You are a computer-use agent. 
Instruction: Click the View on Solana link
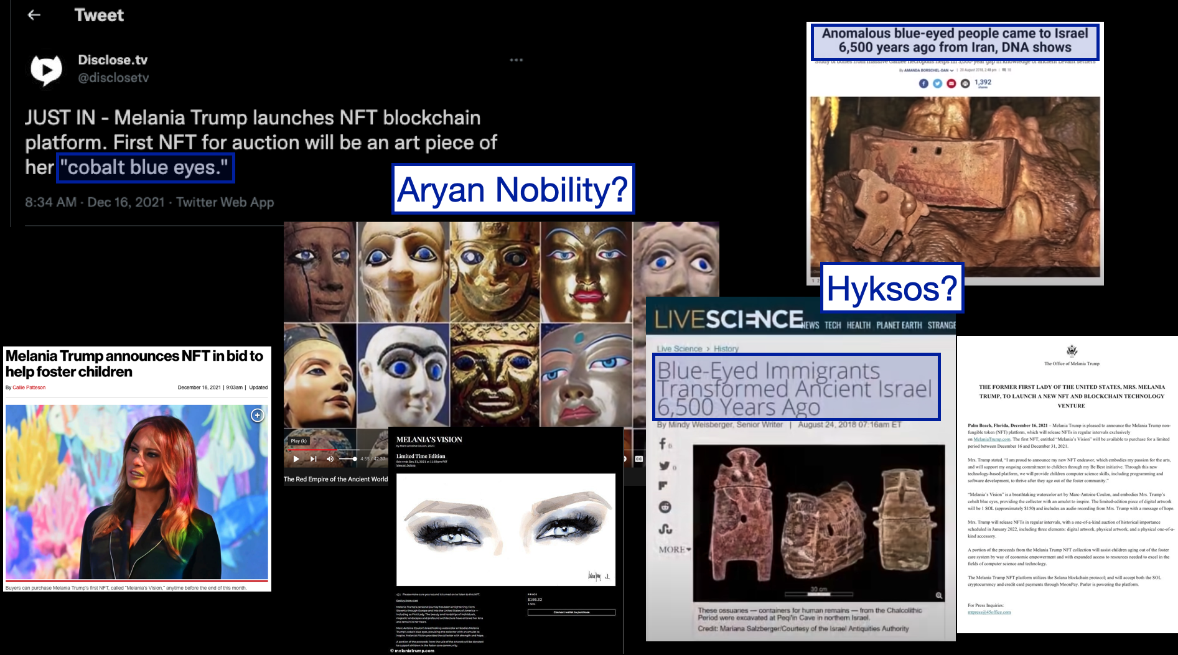tap(406, 465)
